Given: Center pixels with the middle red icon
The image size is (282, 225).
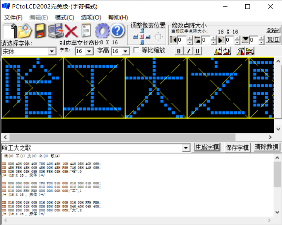Looking at the screenshot, I should [x=142, y=37].
